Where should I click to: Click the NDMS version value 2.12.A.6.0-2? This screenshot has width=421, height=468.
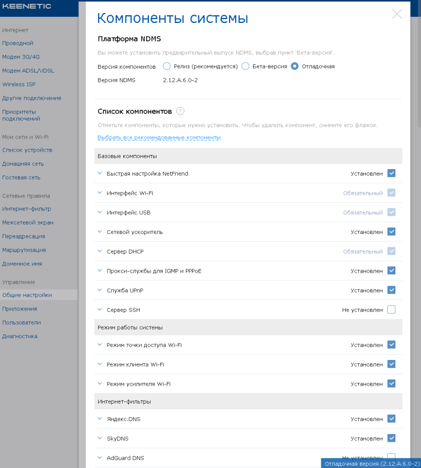pos(180,80)
